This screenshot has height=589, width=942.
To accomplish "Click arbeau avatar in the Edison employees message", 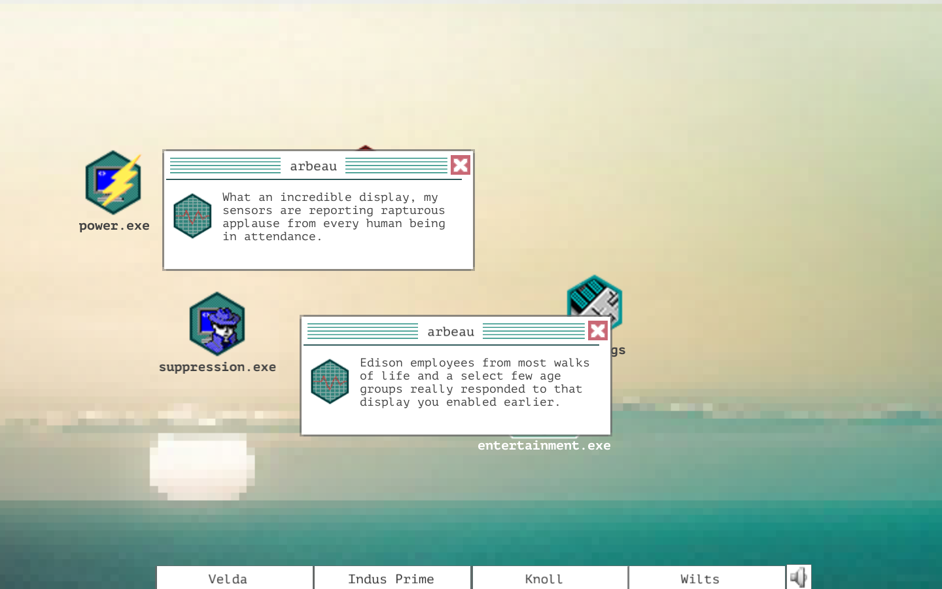I will [x=330, y=382].
